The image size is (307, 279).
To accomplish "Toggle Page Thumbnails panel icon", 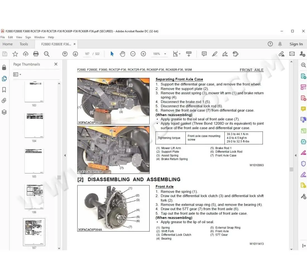I will tap(4, 78).
